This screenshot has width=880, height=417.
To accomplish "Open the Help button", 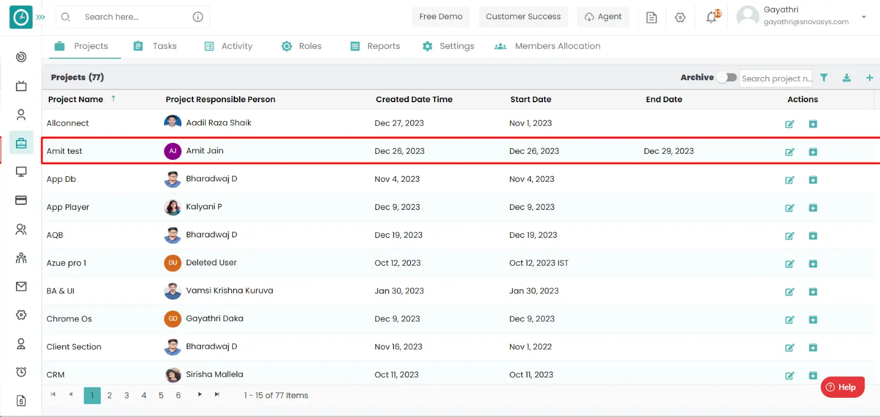I will pyautogui.click(x=842, y=387).
